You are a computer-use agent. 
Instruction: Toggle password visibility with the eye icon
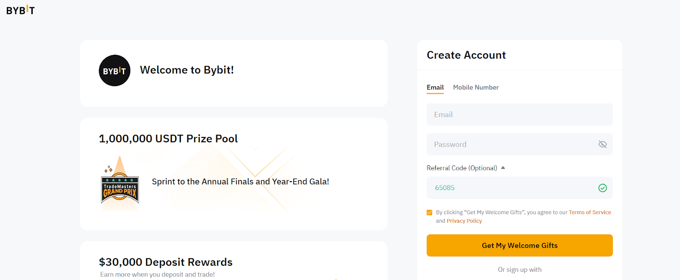tap(602, 144)
